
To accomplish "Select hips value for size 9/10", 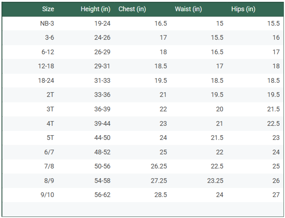I will tap(276, 195).
